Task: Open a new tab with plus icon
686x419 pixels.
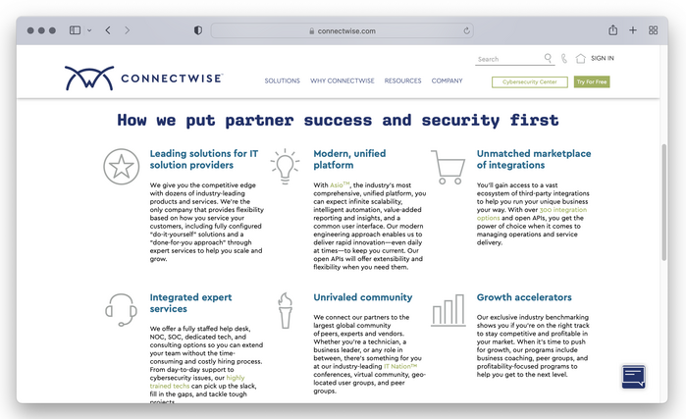Action: point(633,30)
